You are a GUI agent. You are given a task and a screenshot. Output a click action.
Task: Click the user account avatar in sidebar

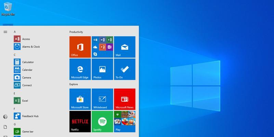[x=5, y=117]
